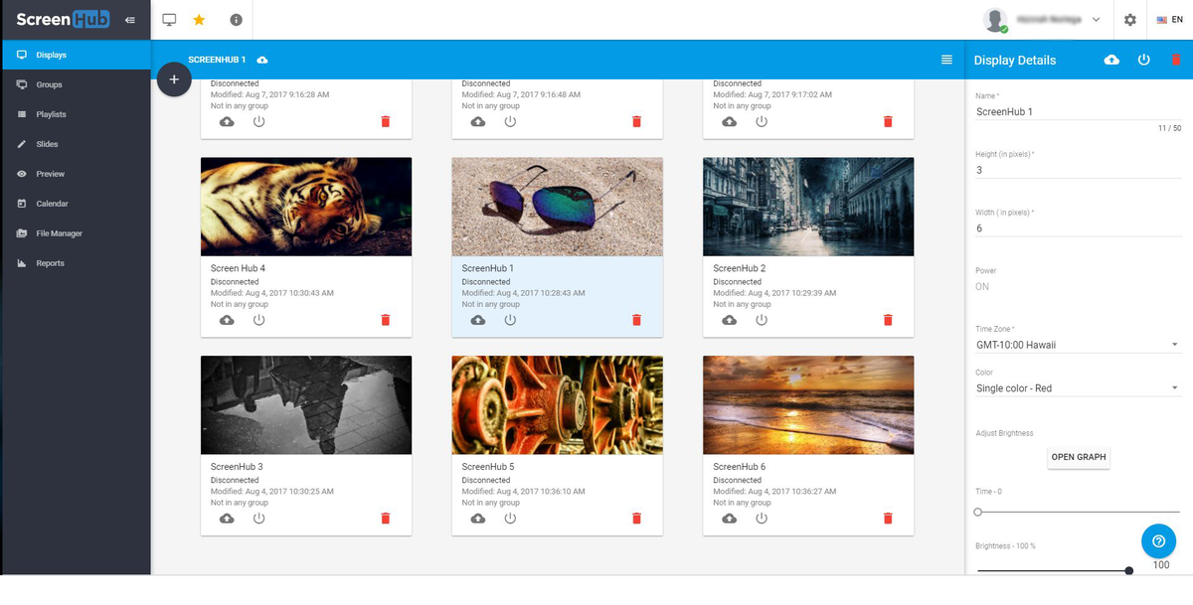Screen dimensions: 1193x605
Task: Select the sunset beach thumbnail of ScreenHub 6
Action: click(x=808, y=405)
